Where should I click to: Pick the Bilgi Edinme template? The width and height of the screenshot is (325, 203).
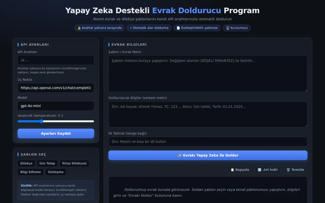coord(31,172)
